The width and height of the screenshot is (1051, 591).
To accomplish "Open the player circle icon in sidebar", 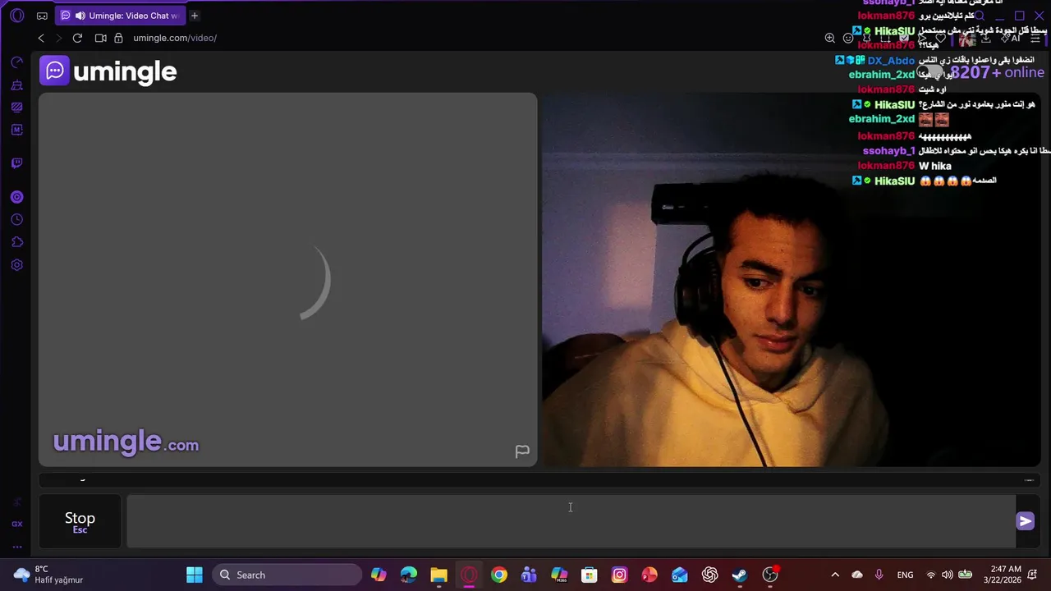I will point(16,197).
